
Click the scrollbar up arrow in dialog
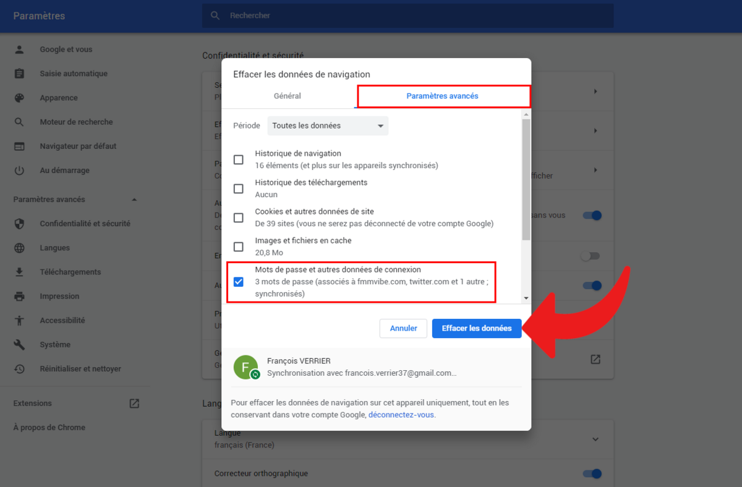[x=526, y=114]
